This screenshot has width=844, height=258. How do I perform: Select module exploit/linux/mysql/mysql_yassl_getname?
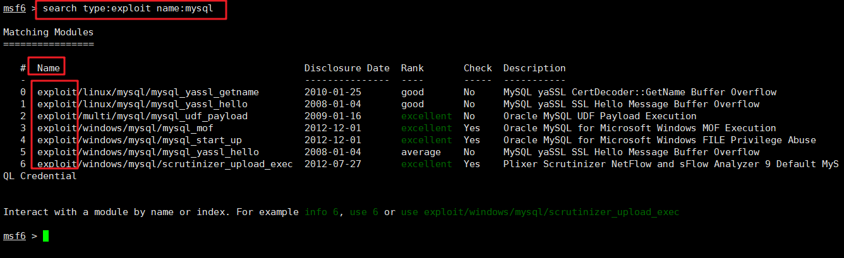(148, 92)
